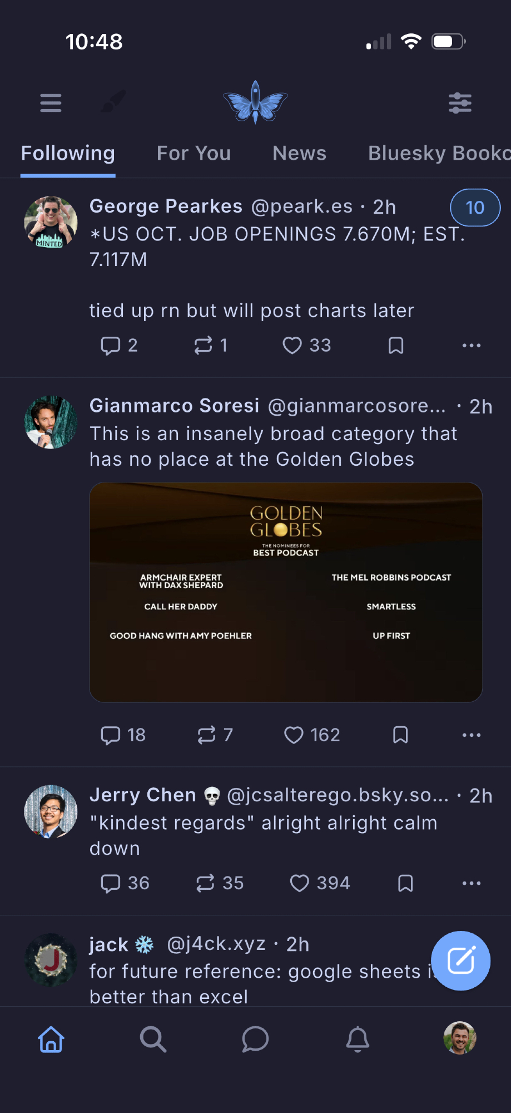This screenshot has height=1113, width=511.
Task: Open the notifications bell
Action: pos(358,1039)
